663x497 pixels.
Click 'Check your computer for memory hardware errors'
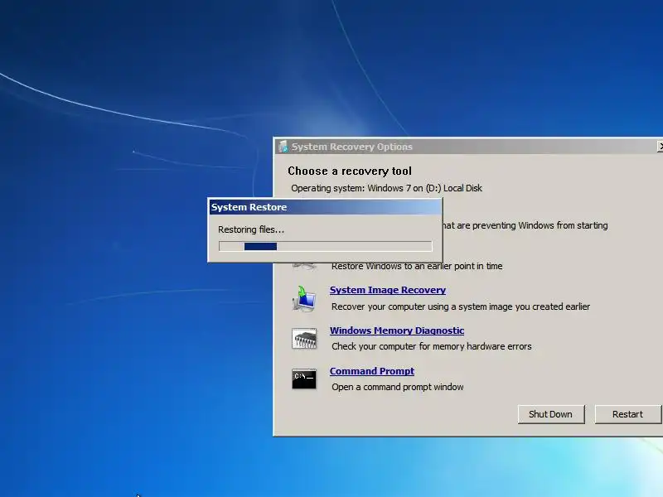pyautogui.click(x=432, y=346)
